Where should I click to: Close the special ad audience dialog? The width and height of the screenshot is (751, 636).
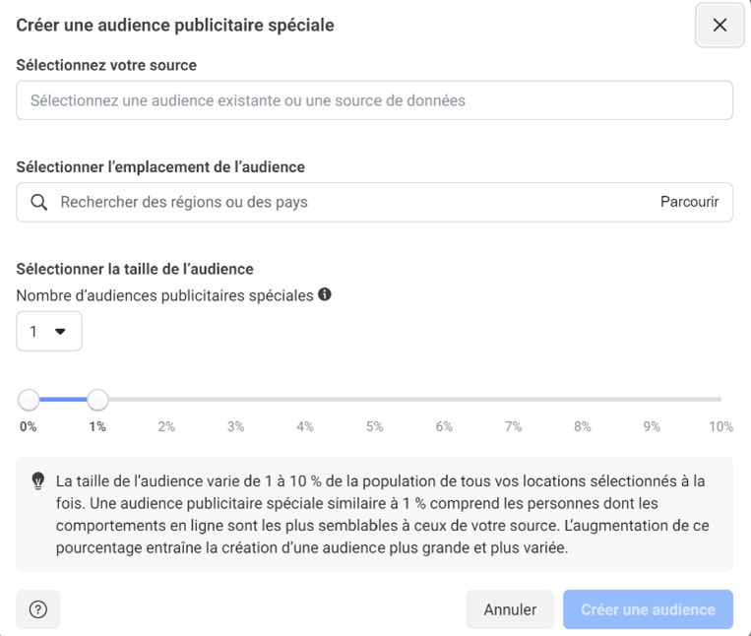720,25
